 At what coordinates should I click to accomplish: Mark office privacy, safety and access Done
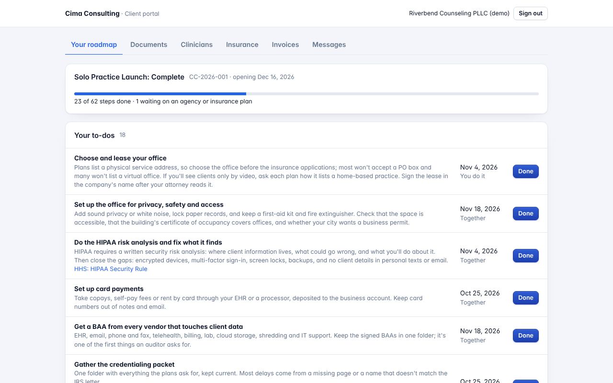tap(526, 214)
